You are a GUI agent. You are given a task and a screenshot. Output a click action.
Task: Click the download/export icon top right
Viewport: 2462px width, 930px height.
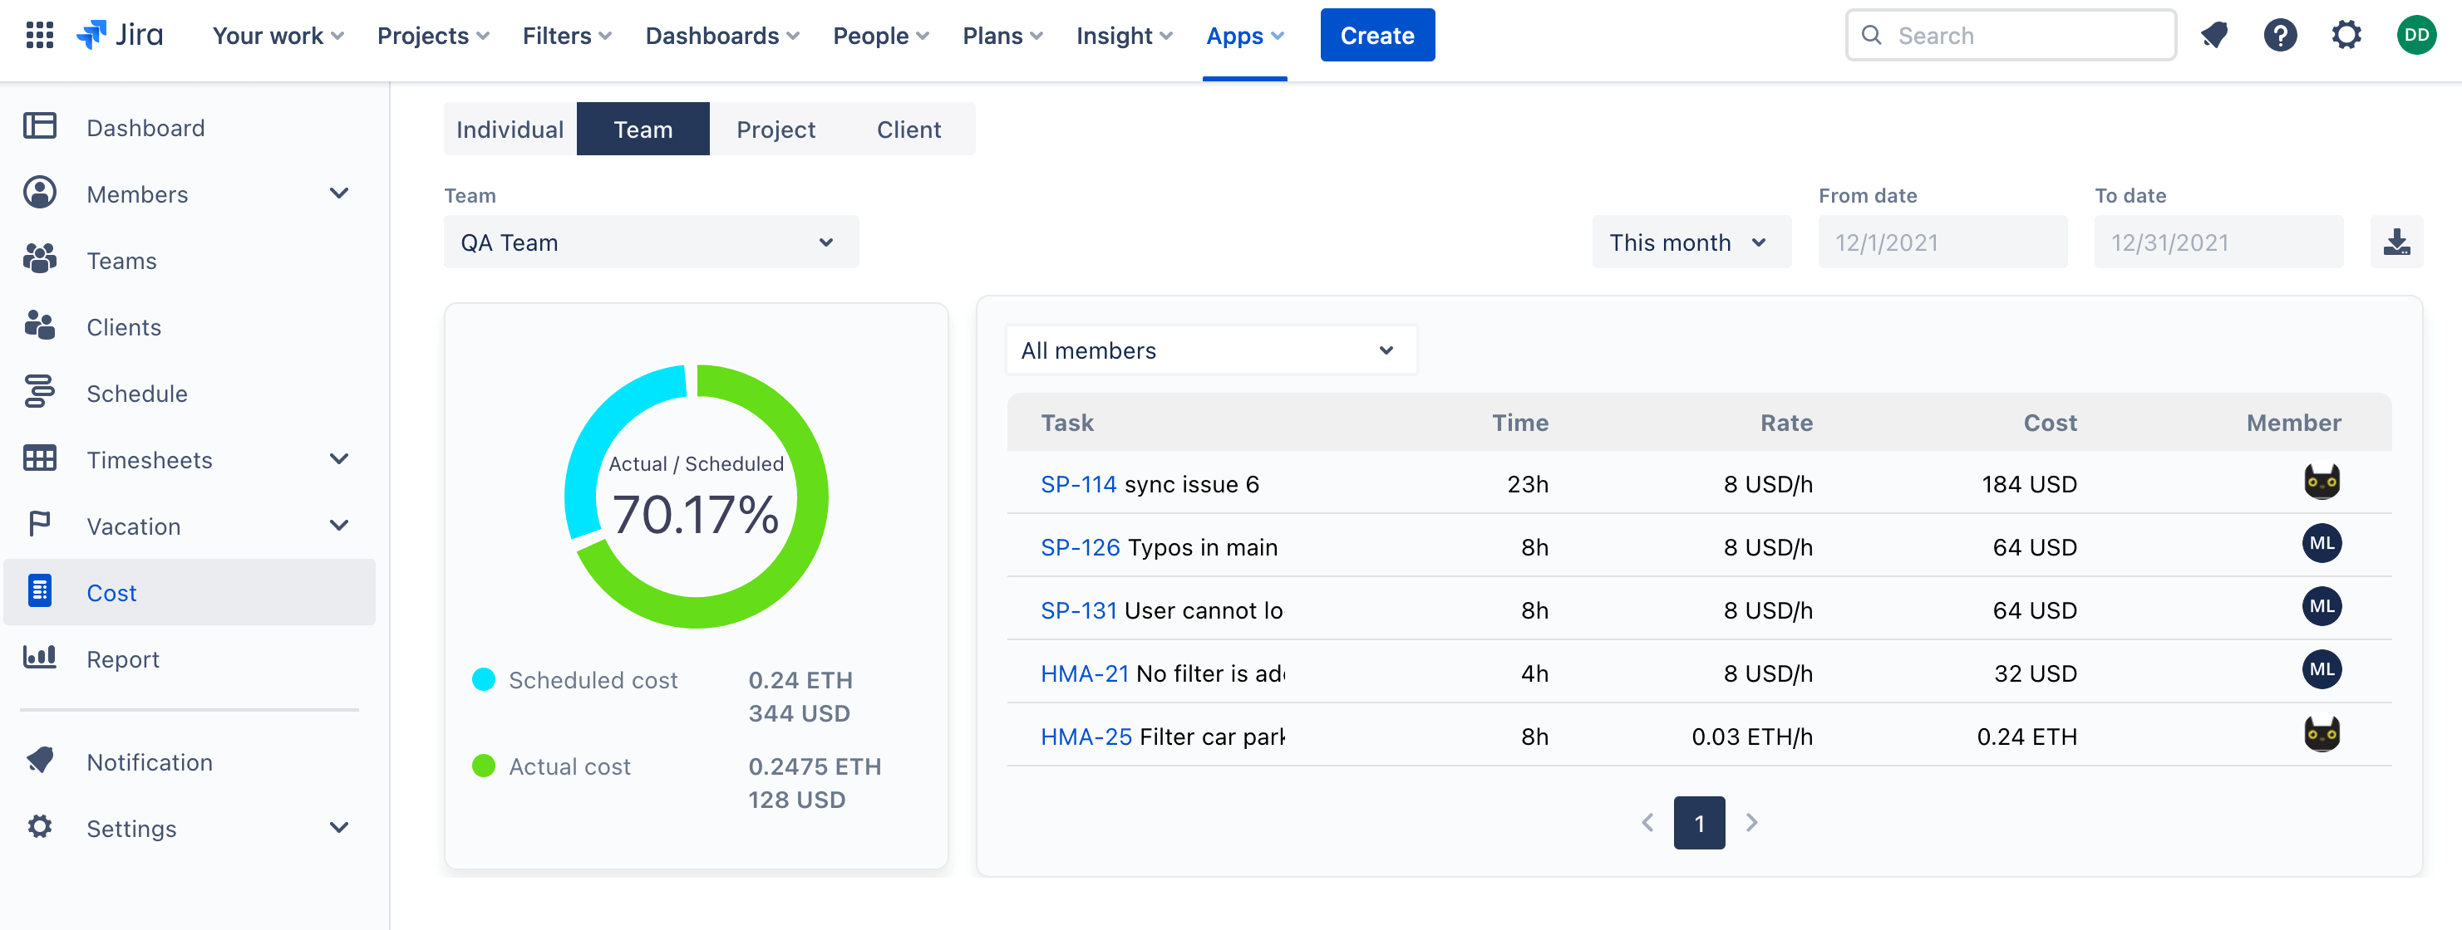(2398, 242)
